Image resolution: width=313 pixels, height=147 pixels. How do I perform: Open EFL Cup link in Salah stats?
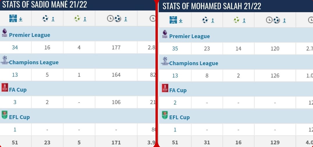tap(179, 117)
